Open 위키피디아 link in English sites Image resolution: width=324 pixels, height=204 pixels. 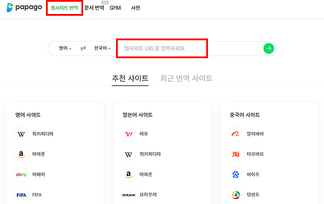(x=43, y=134)
